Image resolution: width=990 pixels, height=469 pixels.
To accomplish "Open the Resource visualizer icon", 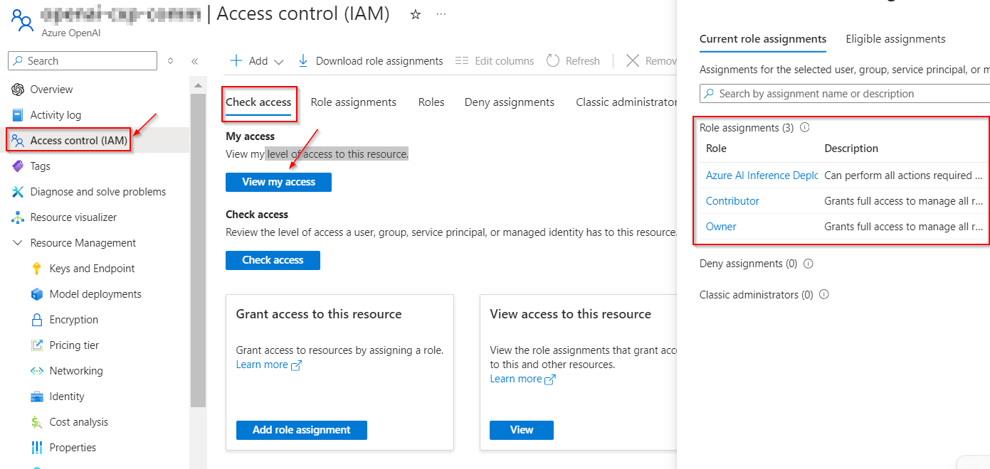I will tap(18, 217).
